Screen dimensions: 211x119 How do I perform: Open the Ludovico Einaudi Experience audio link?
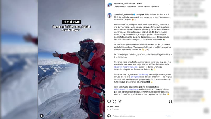pyautogui.click(x=136, y=6)
